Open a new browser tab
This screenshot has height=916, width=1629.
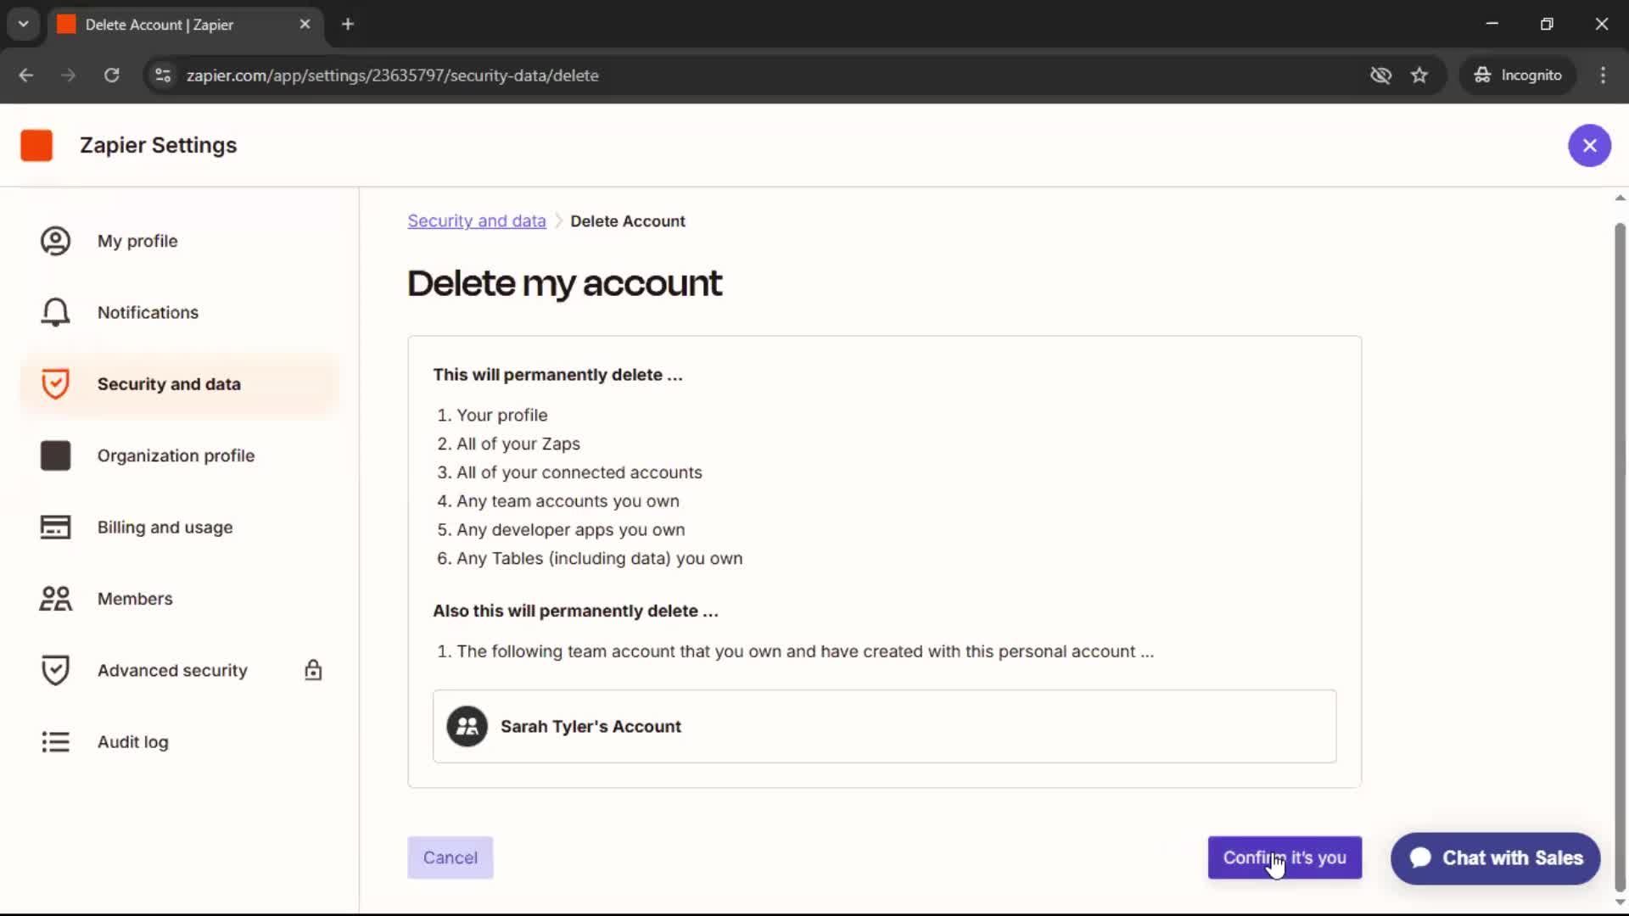[x=348, y=25]
